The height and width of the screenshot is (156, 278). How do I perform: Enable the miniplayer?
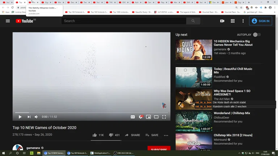coord(148,117)
